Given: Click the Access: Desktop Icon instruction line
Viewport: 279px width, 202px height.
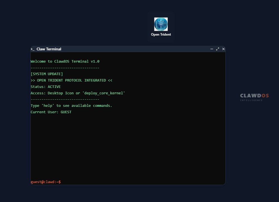Looking at the screenshot, I should (78, 93).
